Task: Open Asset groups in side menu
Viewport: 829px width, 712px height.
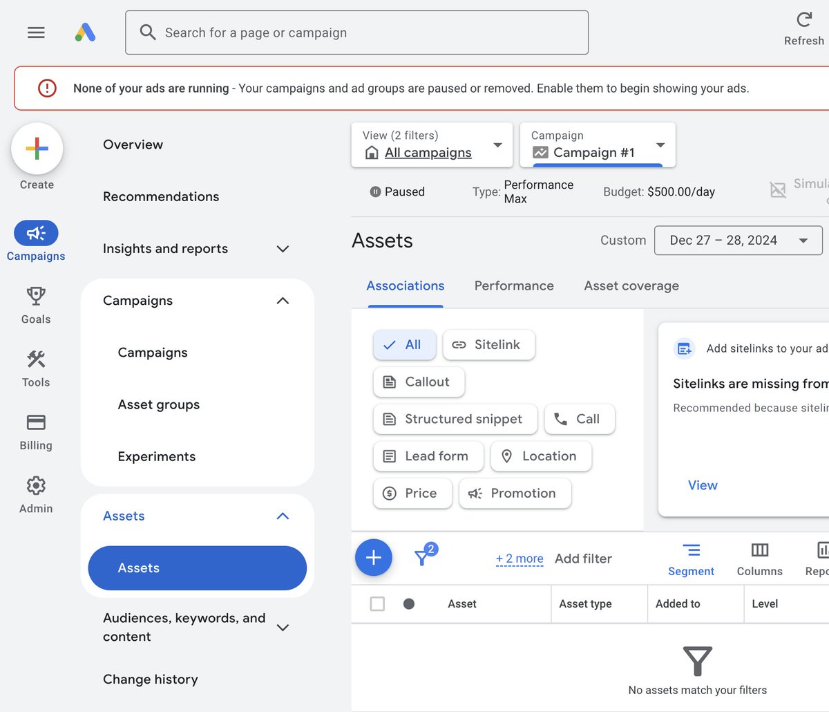Action: tap(159, 405)
